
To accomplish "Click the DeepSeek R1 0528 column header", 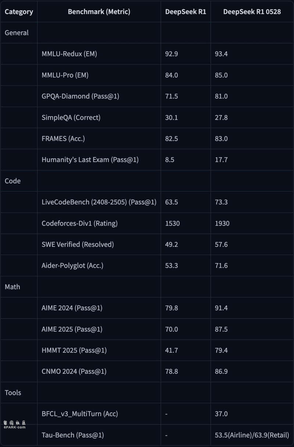I will (x=252, y=12).
